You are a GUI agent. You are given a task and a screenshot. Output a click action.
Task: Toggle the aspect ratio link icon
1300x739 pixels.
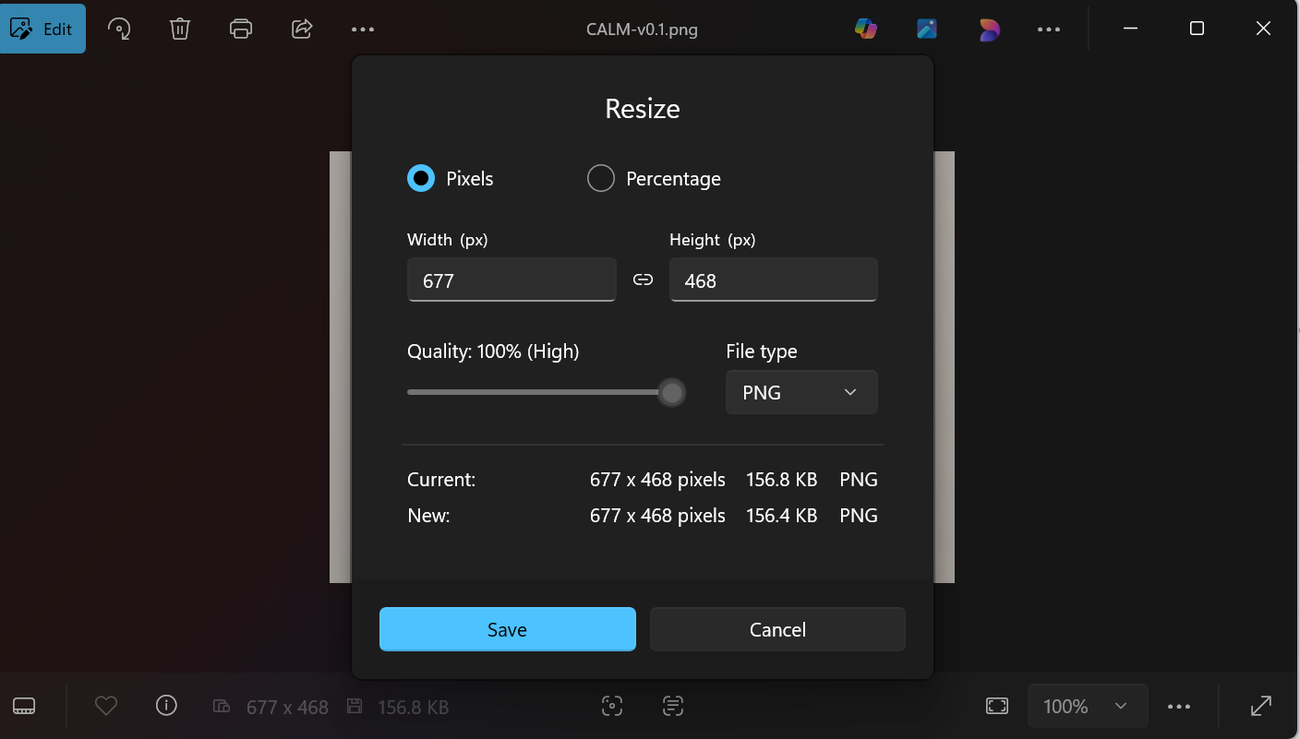tap(643, 280)
